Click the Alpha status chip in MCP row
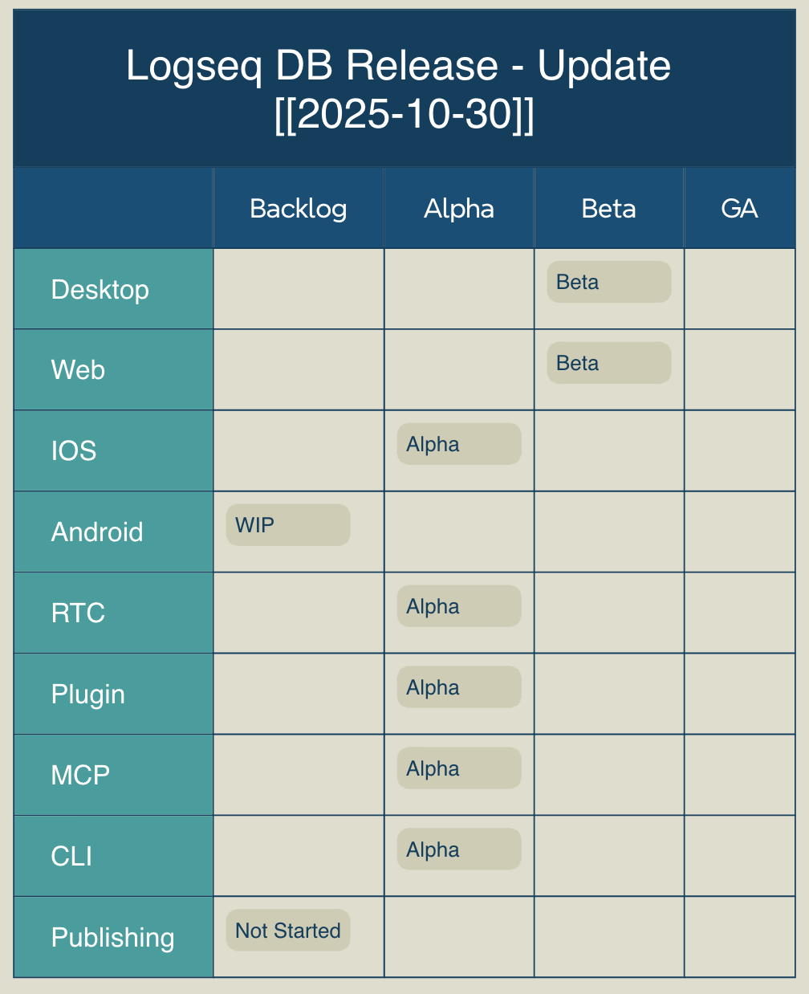 click(x=458, y=769)
